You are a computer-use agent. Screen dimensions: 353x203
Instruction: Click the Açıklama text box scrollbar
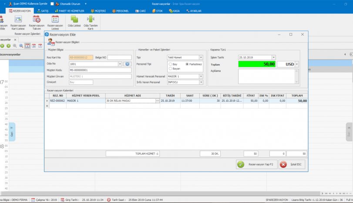click(x=297, y=77)
